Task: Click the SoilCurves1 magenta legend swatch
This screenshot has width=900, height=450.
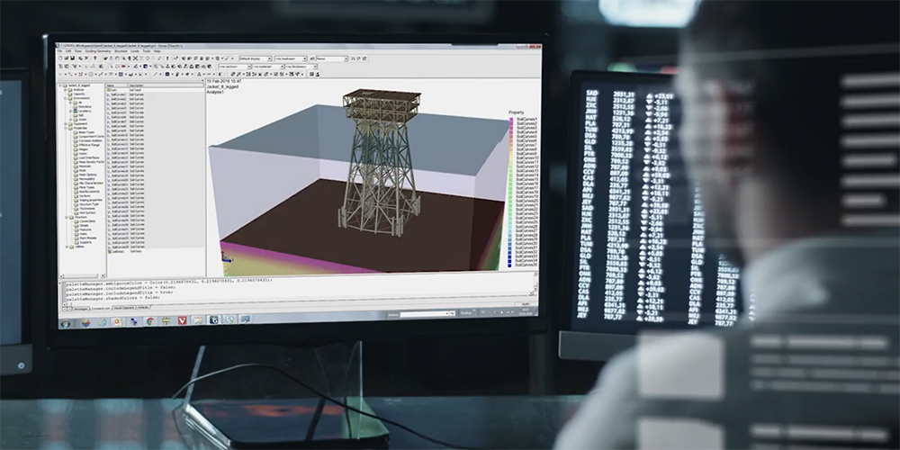Action: coord(510,120)
